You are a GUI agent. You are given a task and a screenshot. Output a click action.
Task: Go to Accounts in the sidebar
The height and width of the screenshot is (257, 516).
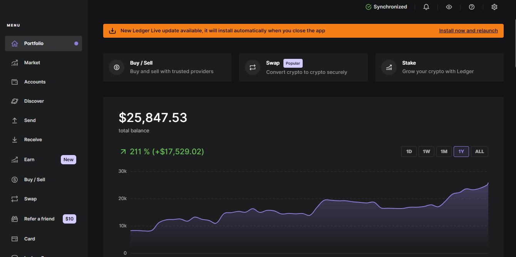tap(35, 82)
